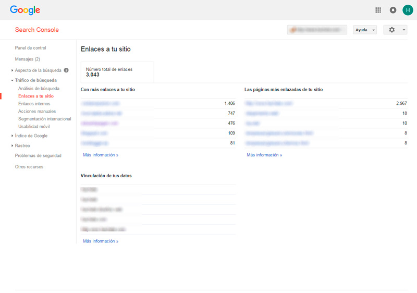
Task: Click Más información under Con más enlaces
Action: [101, 155]
